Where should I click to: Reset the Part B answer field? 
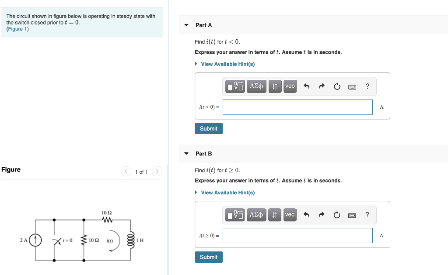pos(337,215)
